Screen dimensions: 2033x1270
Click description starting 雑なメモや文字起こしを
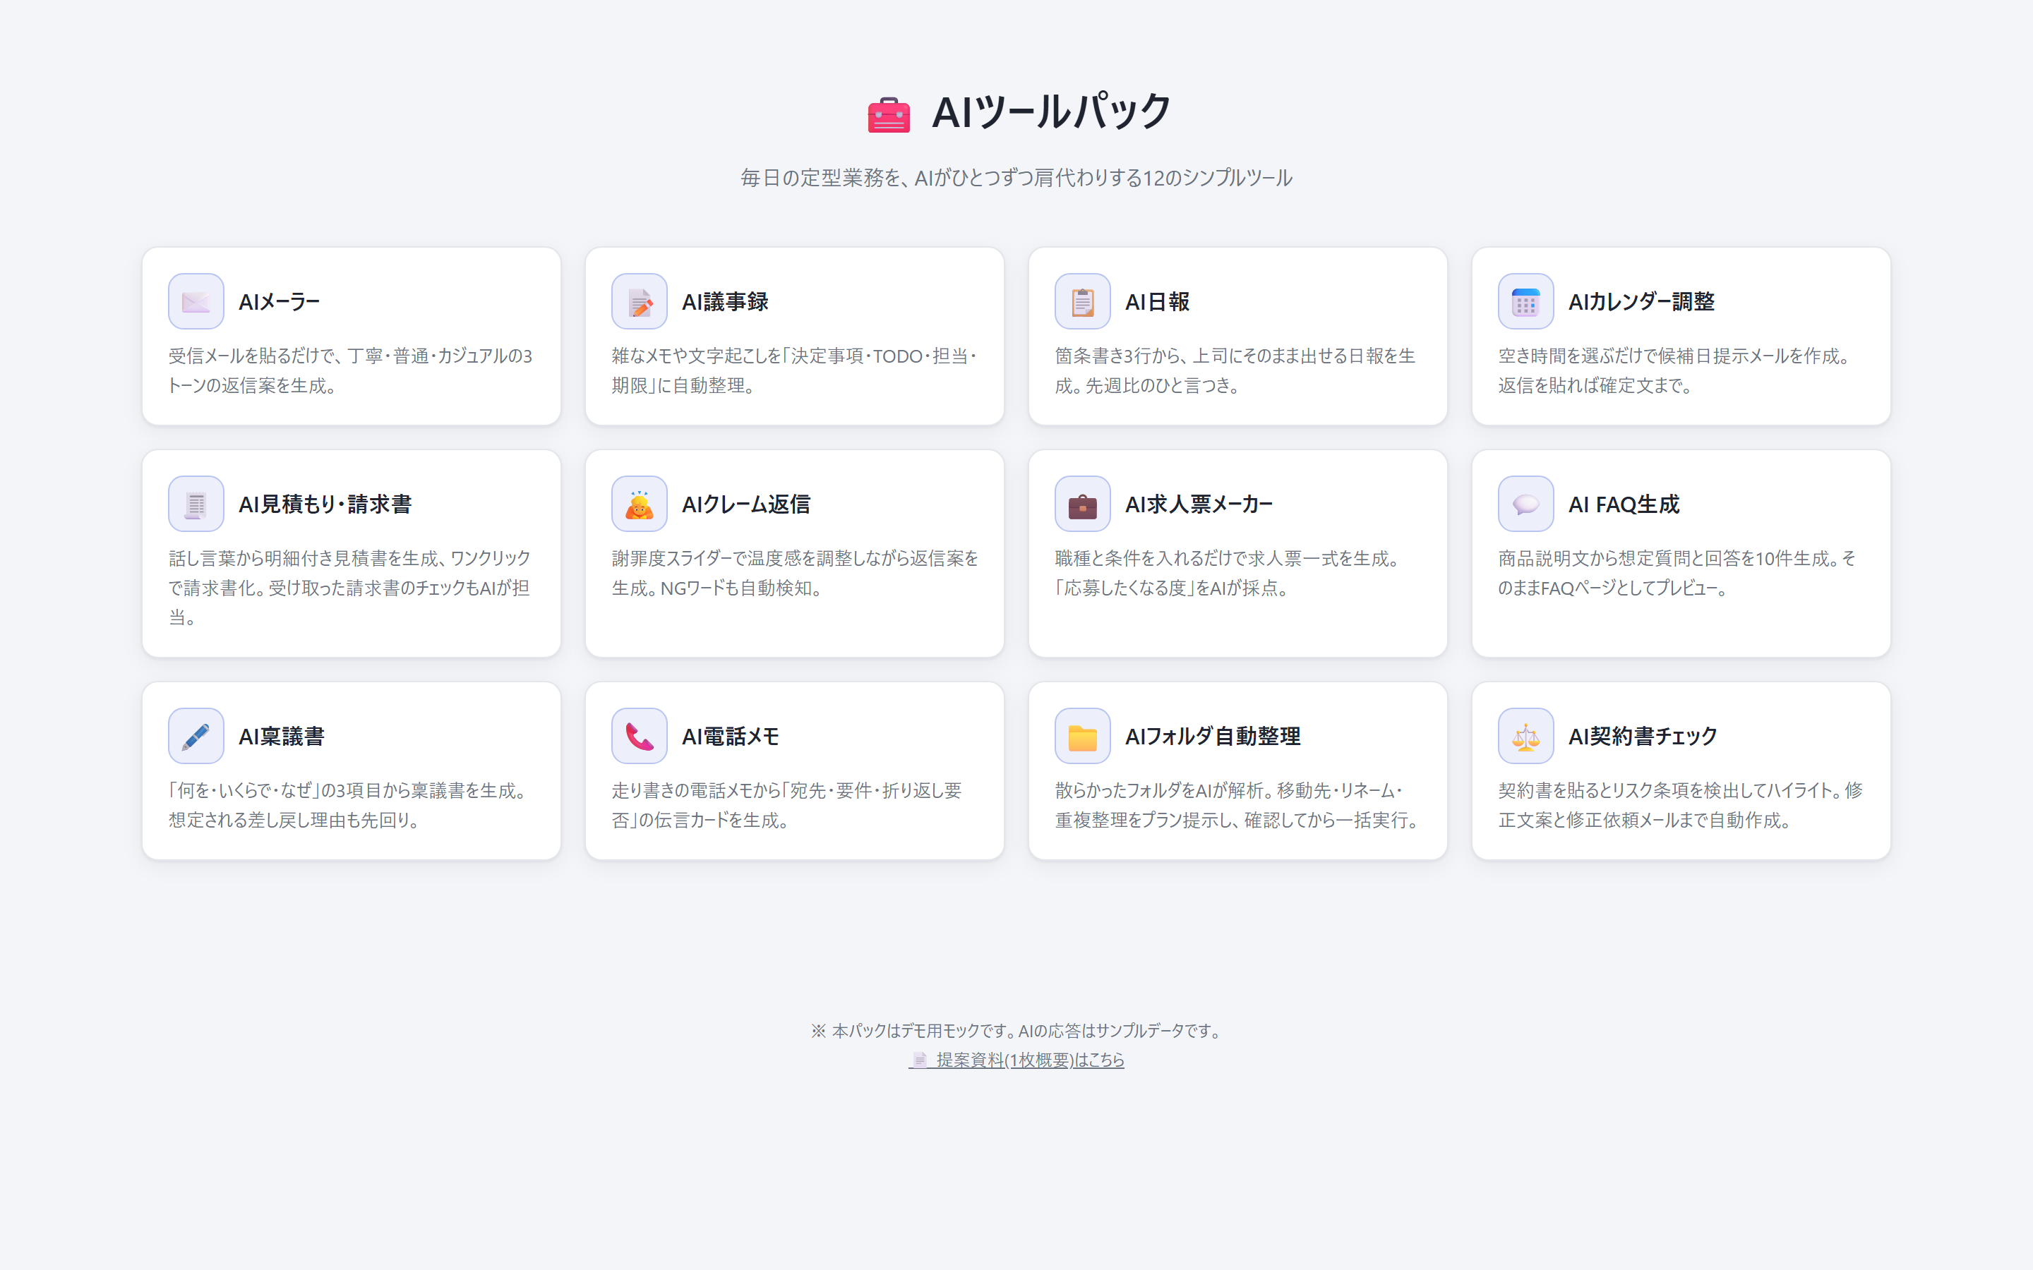point(794,370)
